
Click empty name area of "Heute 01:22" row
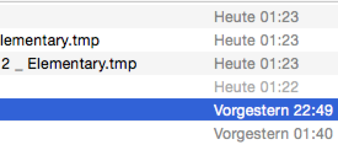click(103, 87)
